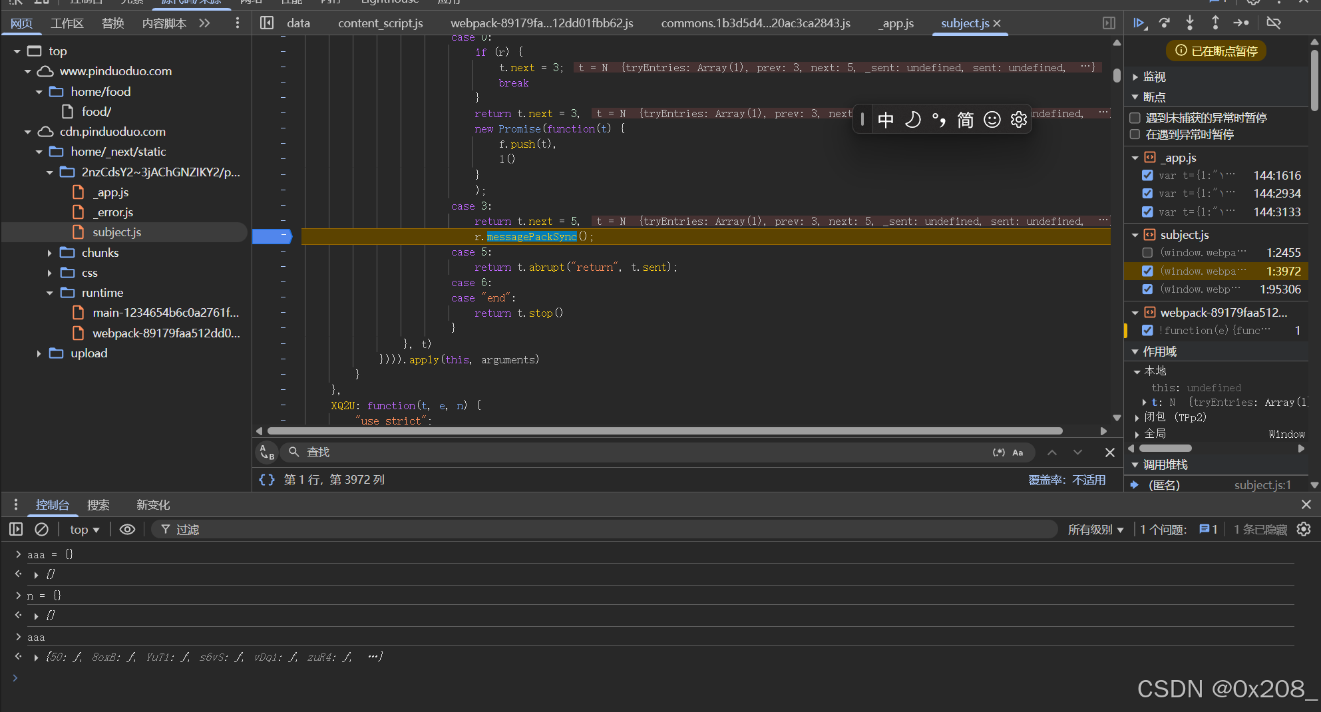Image resolution: width=1321 pixels, height=712 pixels.
Task: Deactivate all breakpoints
Action: [x=1273, y=23]
